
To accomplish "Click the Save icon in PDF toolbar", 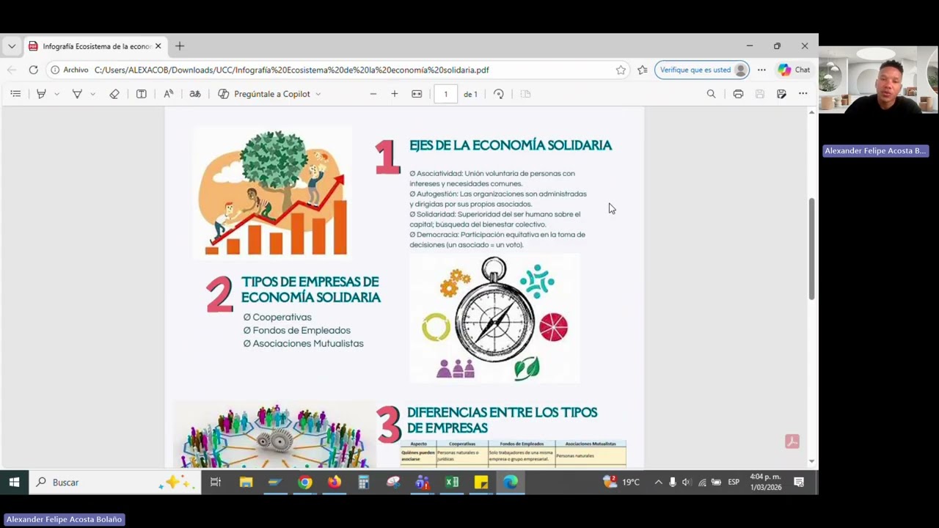I will [760, 94].
